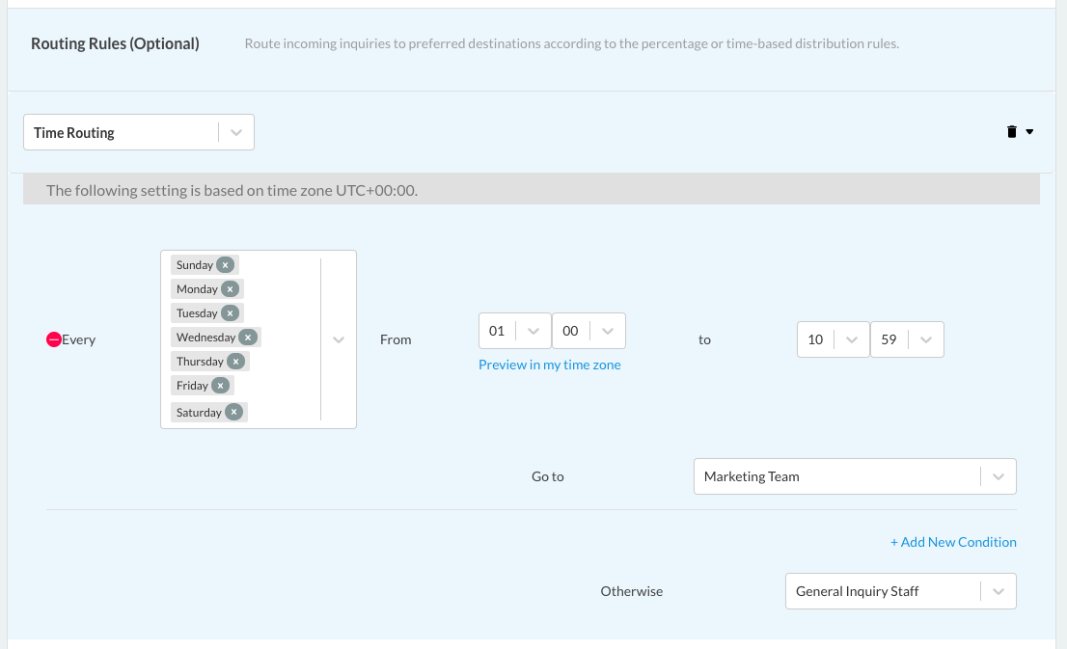
Task: Open the Otherwise General Inquiry Staff dropdown
Action: [900, 591]
